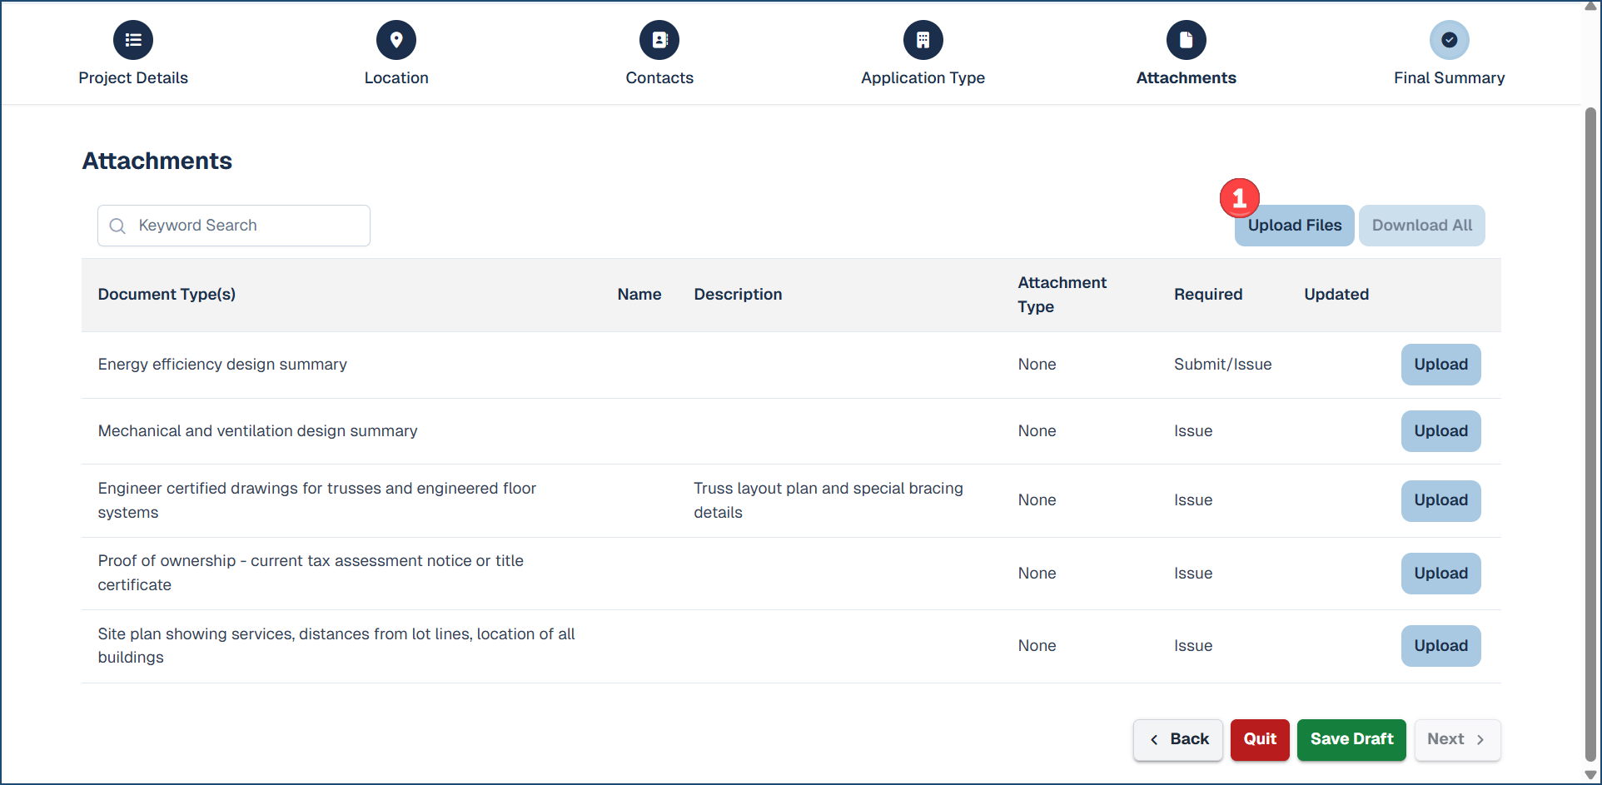Click the Project Details list icon
The image size is (1602, 785).
tap(133, 40)
